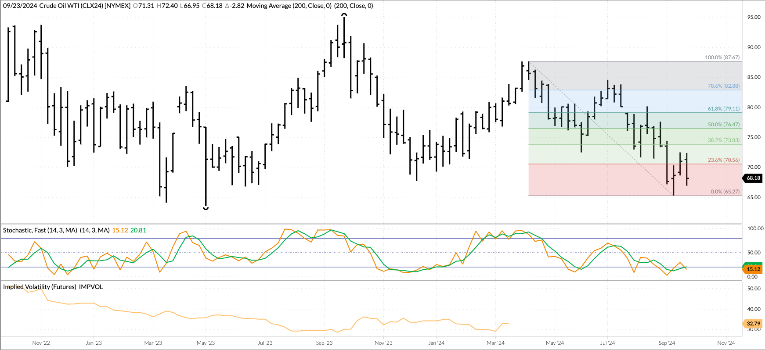Select the 32.79 implied volatility tag
Image resolution: width=765 pixels, height=350 pixels.
click(753, 324)
